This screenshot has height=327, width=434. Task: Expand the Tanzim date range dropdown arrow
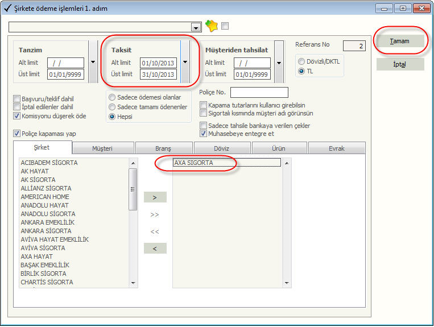92,61
